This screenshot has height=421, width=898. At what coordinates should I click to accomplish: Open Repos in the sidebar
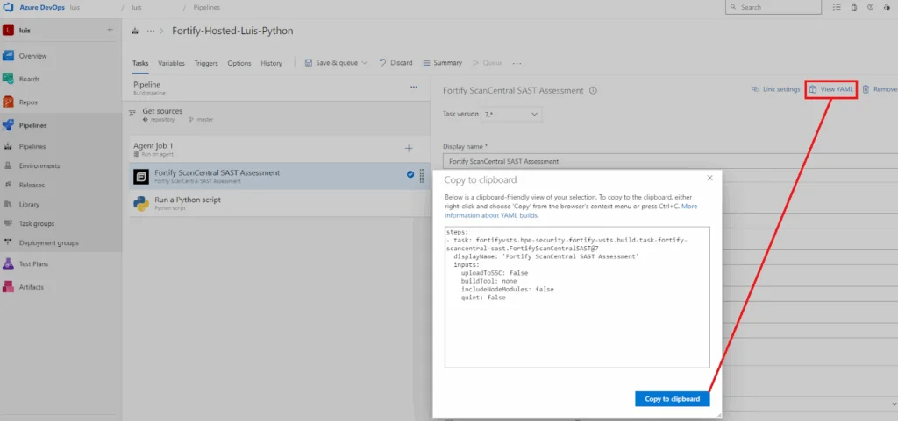27,102
